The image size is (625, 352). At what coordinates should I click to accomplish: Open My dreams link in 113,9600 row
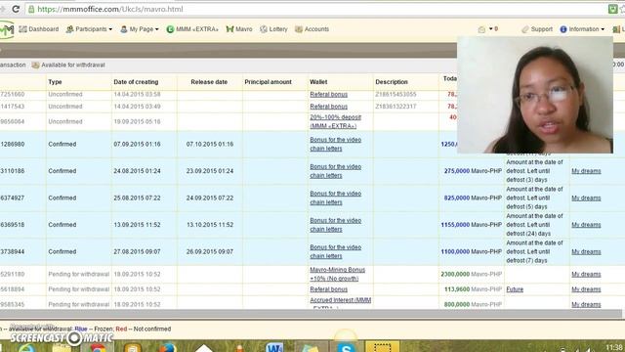tap(586, 289)
